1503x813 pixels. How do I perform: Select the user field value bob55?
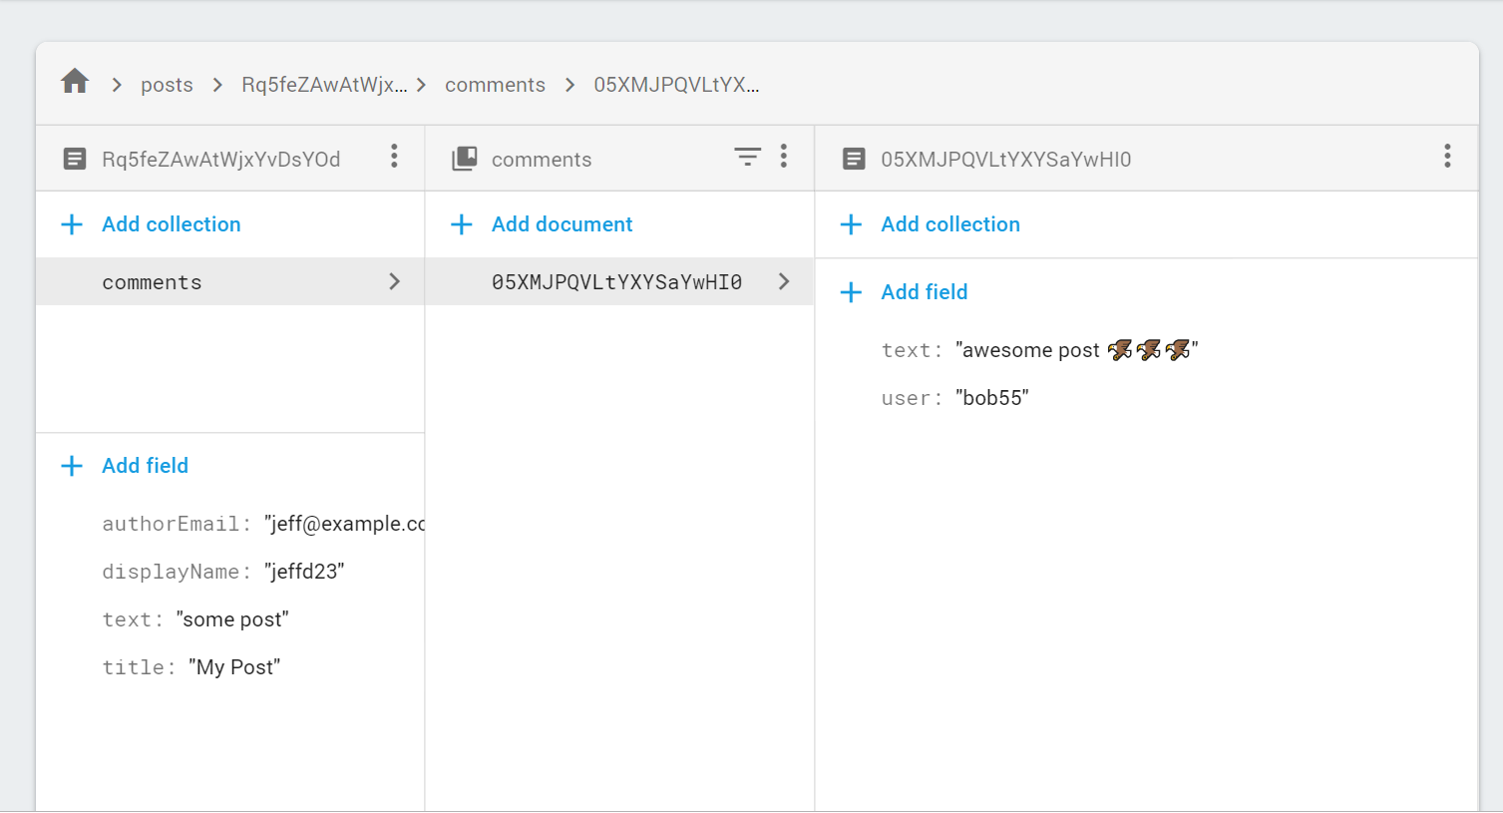(x=992, y=397)
